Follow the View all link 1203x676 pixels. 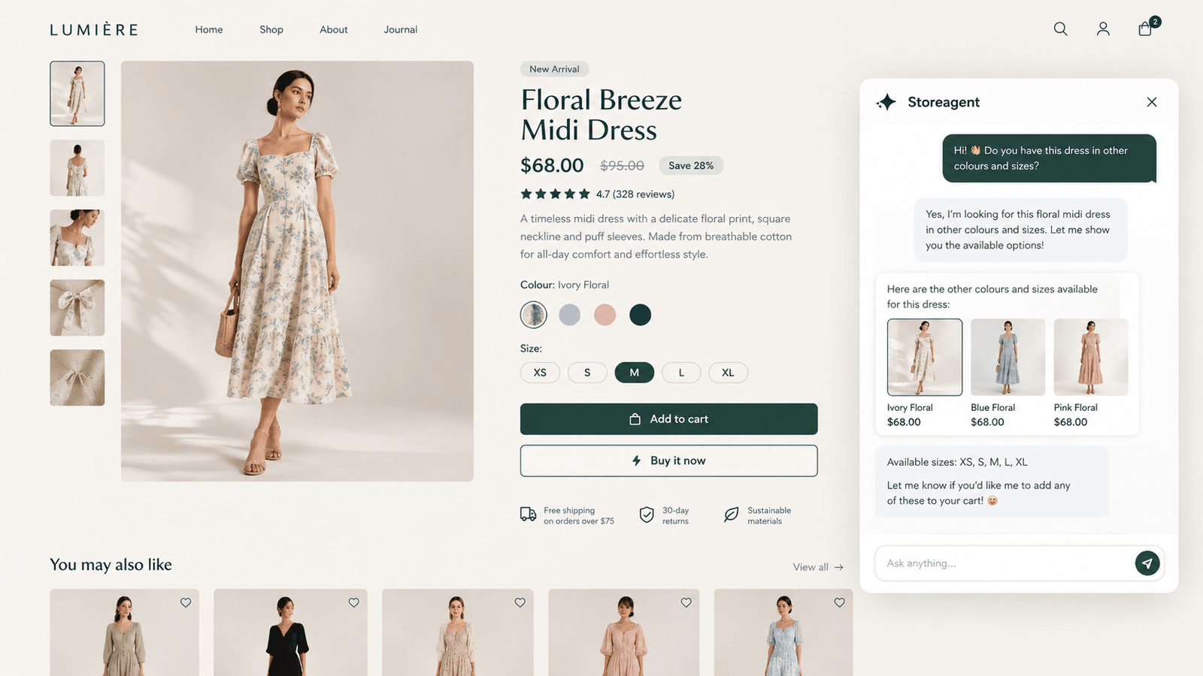[x=818, y=567]
